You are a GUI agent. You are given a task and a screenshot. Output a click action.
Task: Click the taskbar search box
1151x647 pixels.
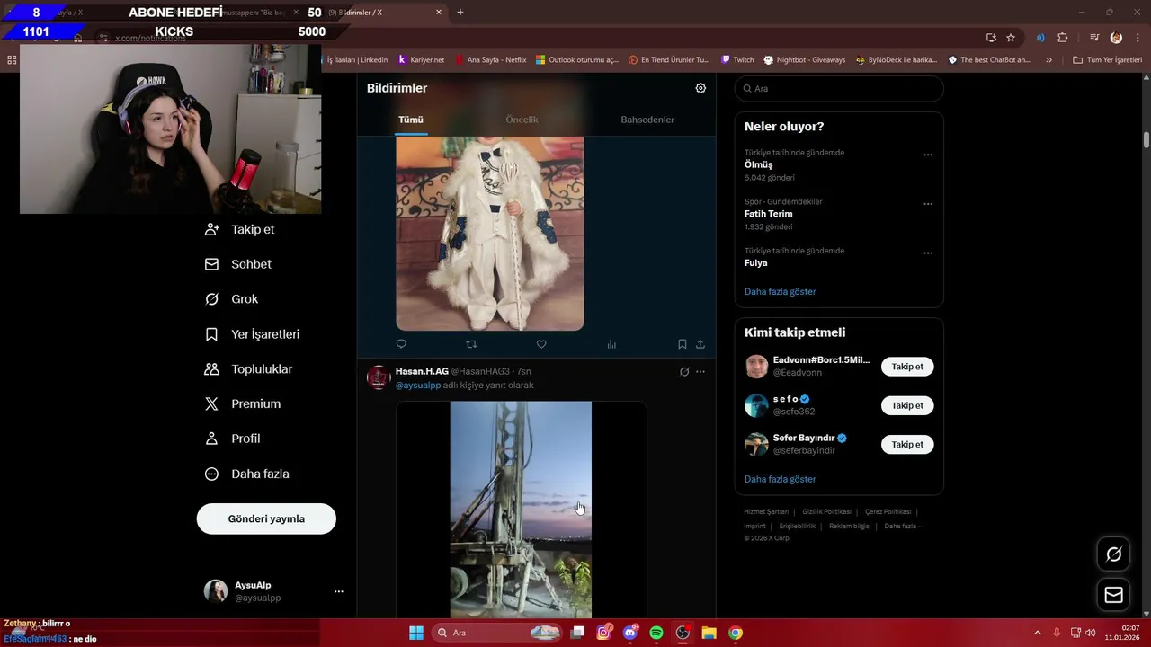tap(497, 633)
